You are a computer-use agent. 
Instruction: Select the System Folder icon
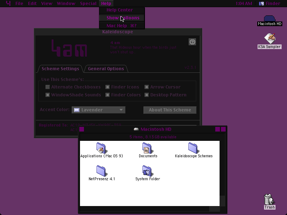tap(147, 171)
